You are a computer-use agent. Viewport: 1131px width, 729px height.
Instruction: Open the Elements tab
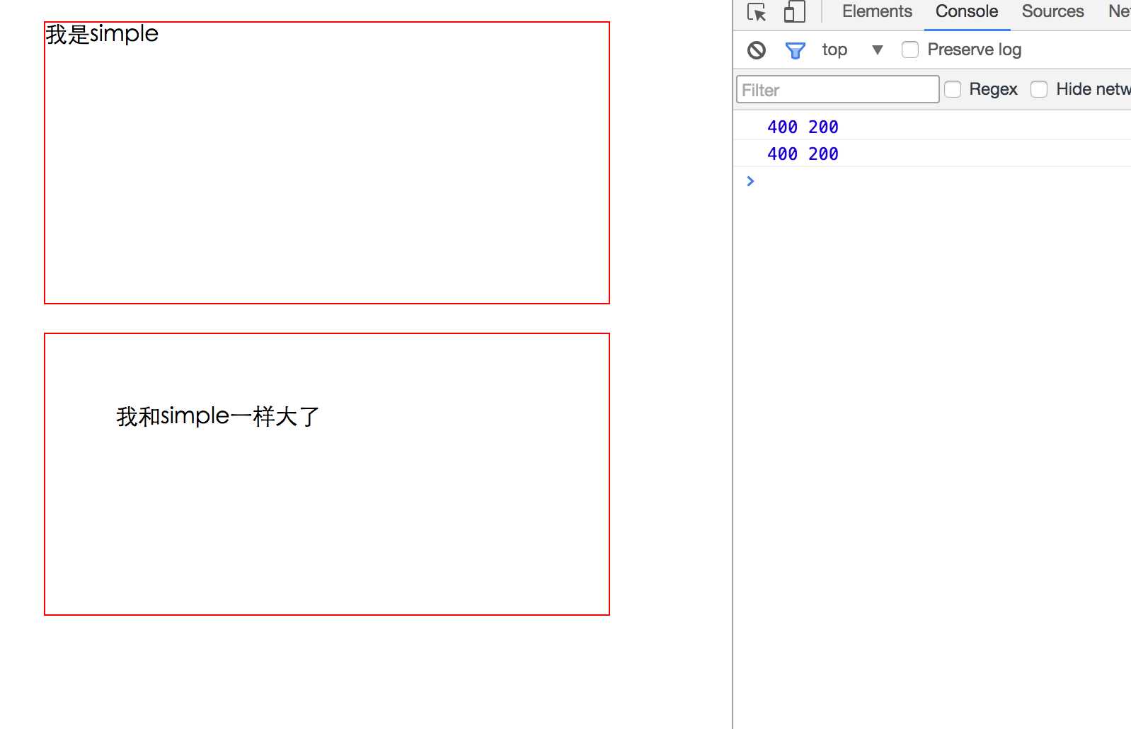tap(877, 11)
